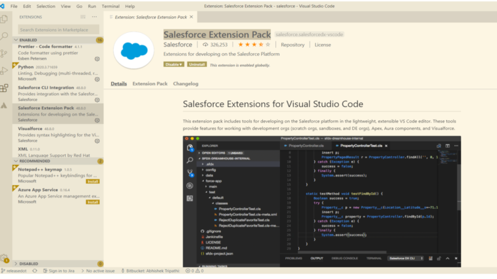Open the Disable dropdown button

(174, 64)
